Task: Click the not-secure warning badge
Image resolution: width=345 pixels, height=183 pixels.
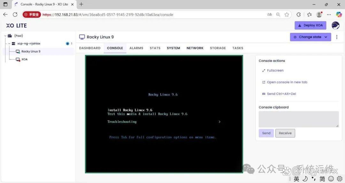Action: (x=32, y=14)
